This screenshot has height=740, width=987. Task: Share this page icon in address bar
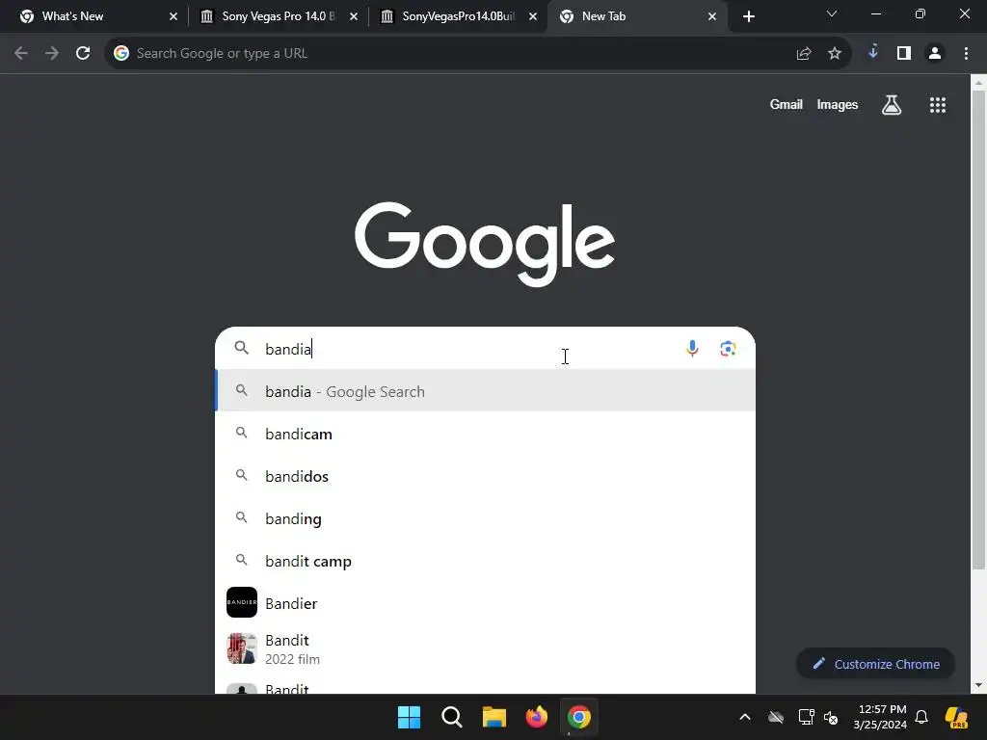click(804, 54)
